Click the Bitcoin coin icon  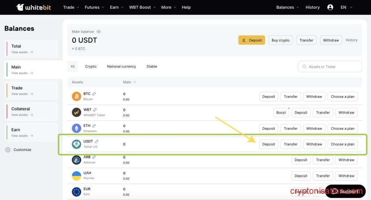click(x=76, y=96)
